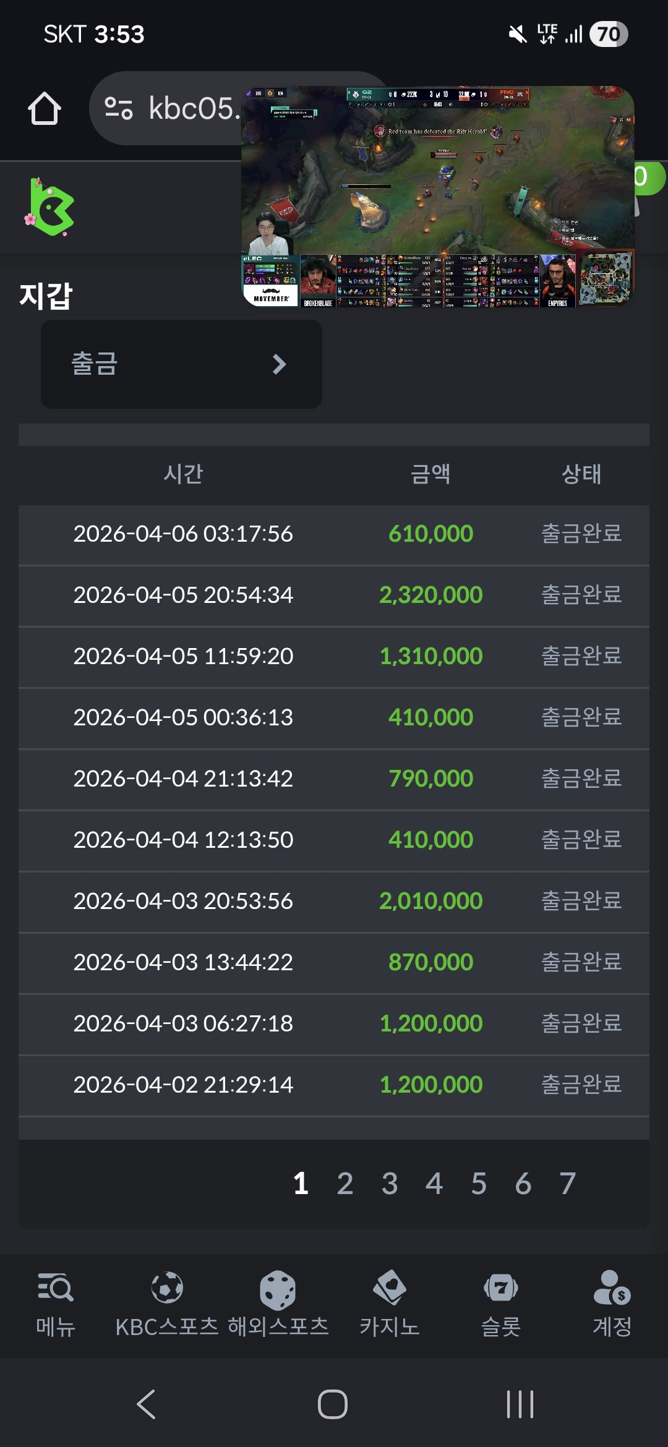This screenshot has width=668, height=1447.
Task: Tap the floating game video thumbnail
Action: pos(438,197)
